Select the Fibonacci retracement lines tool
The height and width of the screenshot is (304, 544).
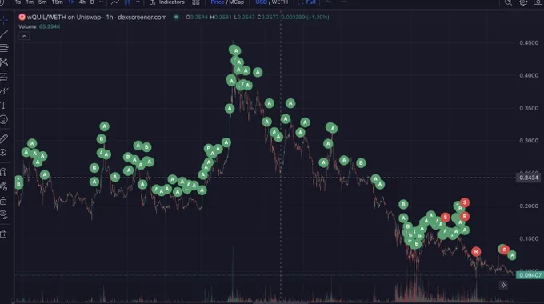point(4,48)
